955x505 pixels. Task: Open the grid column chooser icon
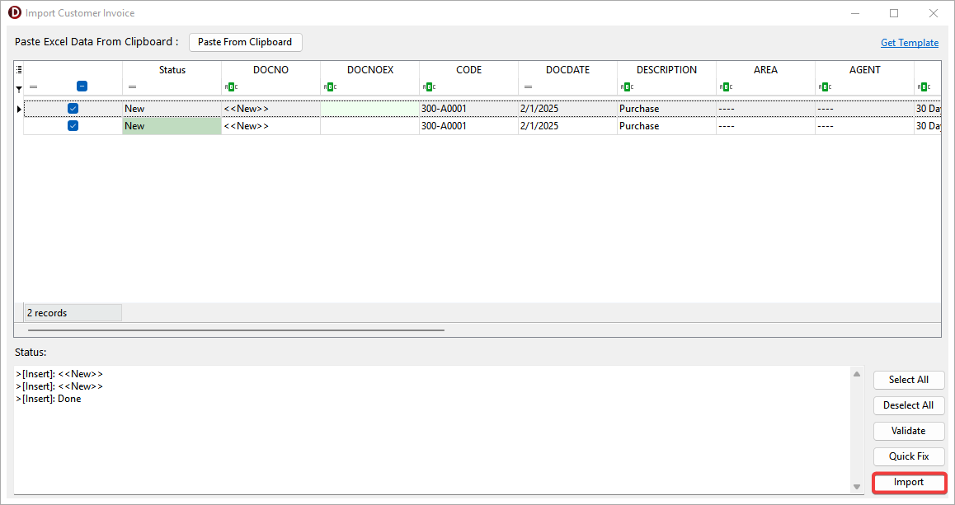tap(19, 70)
